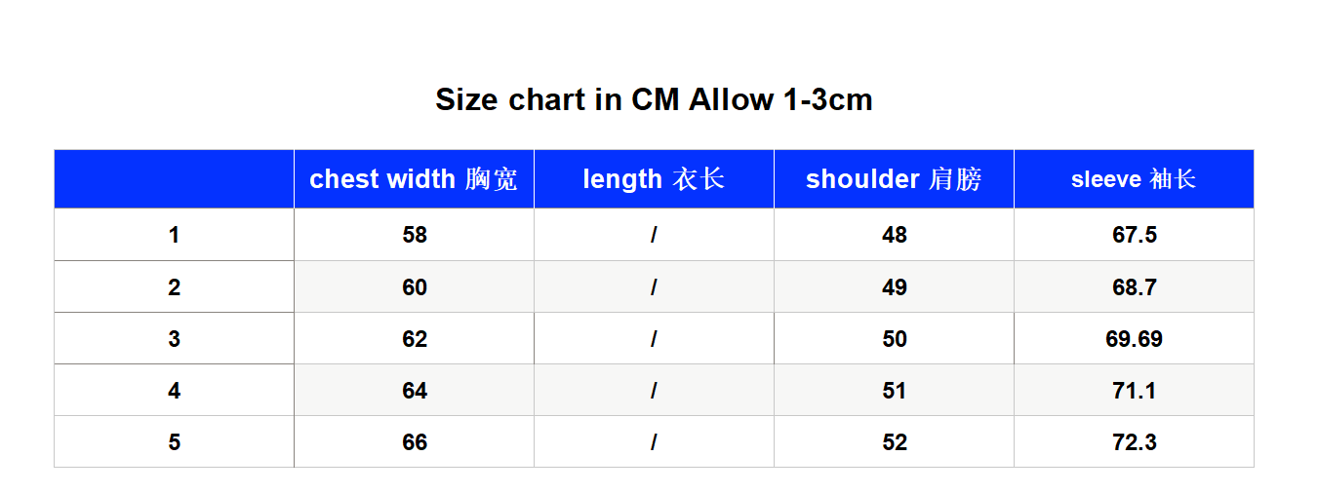Click the Size chart in CM title

point(654,99)
